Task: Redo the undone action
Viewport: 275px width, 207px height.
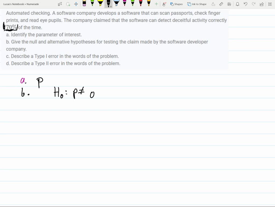Action: tap(254, 4)
